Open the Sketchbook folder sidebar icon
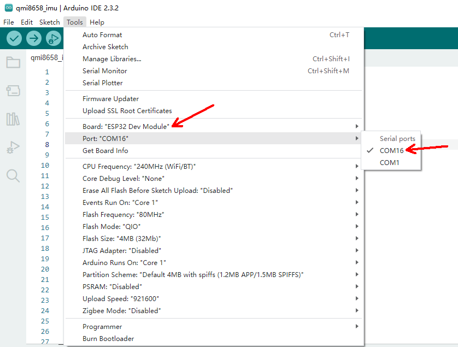The image size is (458, 347). click(x=13, y=62)
